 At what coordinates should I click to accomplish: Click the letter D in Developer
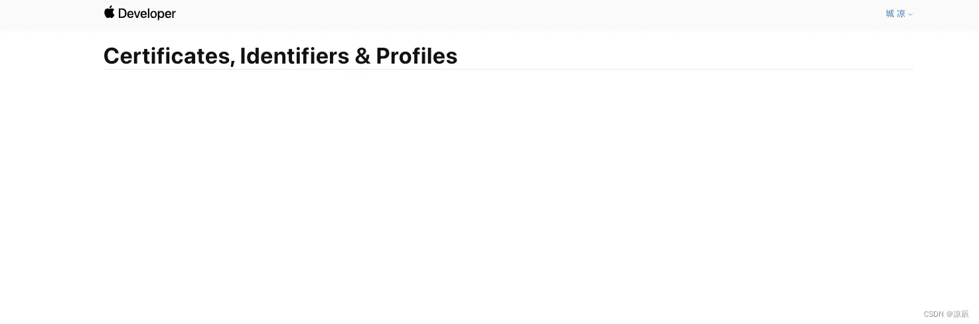pos(123,14)
